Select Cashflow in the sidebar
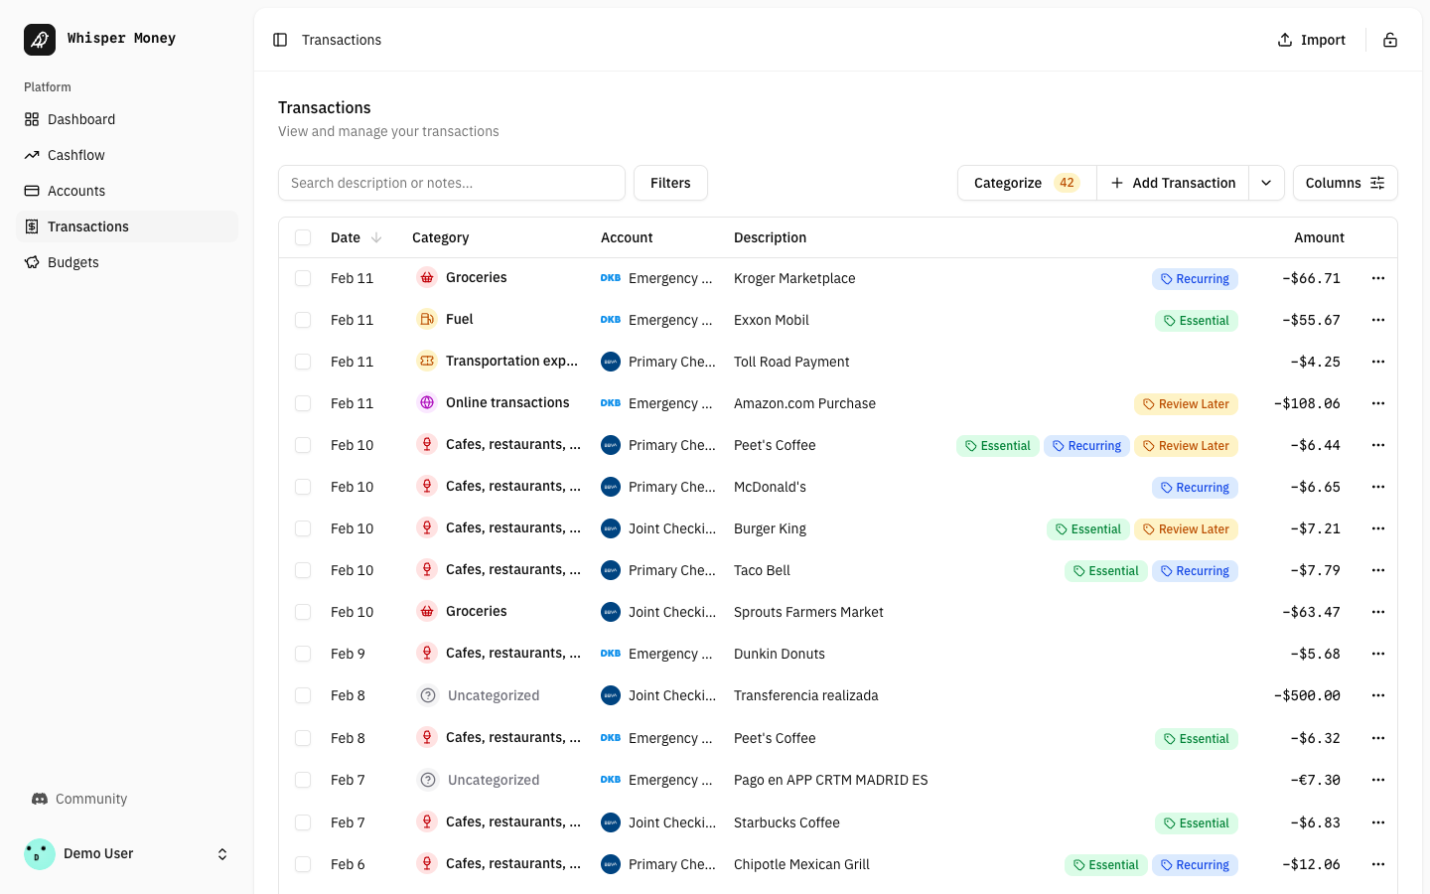Viewport: 1430px width, 894px height. [75, 155]
